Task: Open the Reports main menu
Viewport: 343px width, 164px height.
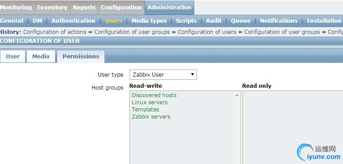Action: pyautogui.click(x=84, y=8)
